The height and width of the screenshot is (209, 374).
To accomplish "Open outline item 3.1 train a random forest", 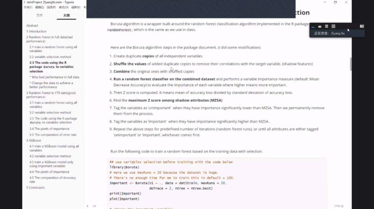I will pyautogui.click(x=53, y=105).
